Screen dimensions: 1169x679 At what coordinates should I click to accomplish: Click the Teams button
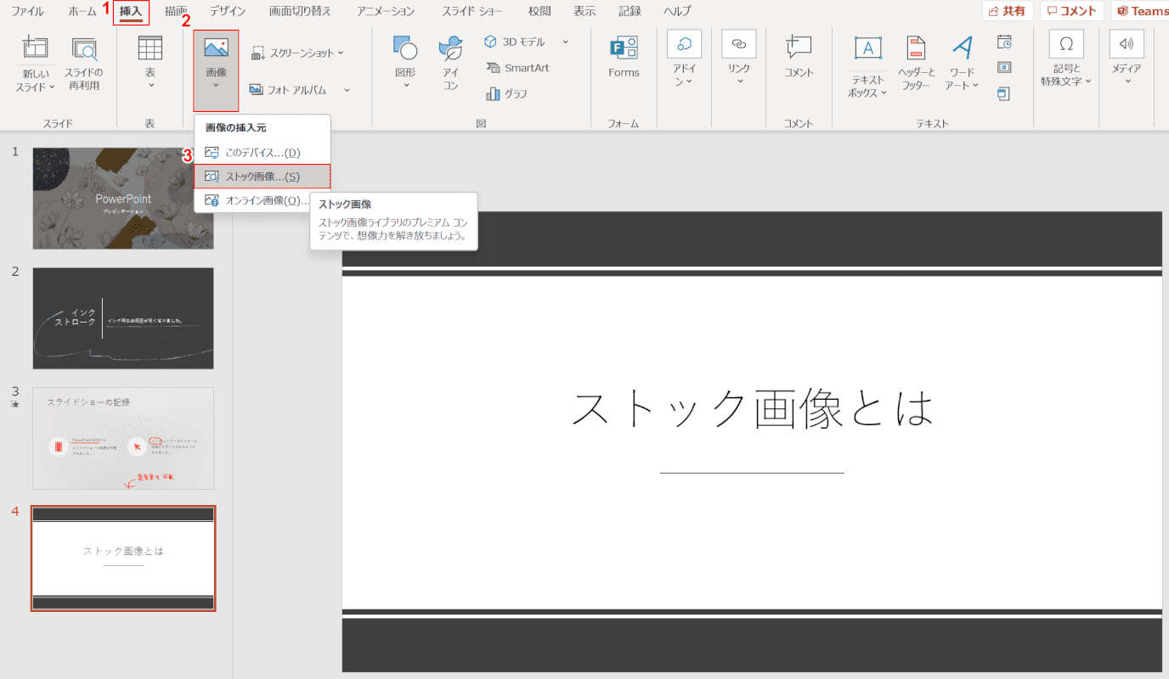click(x=1141, y=11)
